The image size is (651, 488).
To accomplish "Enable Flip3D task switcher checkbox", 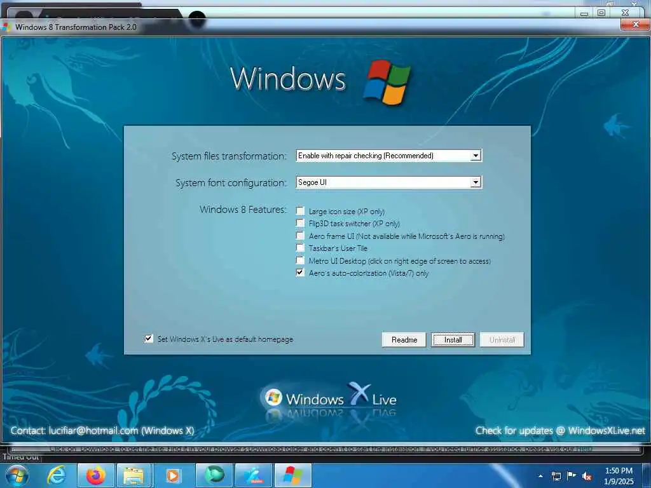I will 300,223.
